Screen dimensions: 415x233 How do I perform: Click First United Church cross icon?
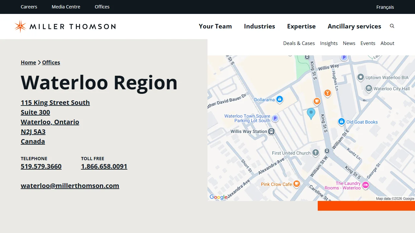pos(315,153)
